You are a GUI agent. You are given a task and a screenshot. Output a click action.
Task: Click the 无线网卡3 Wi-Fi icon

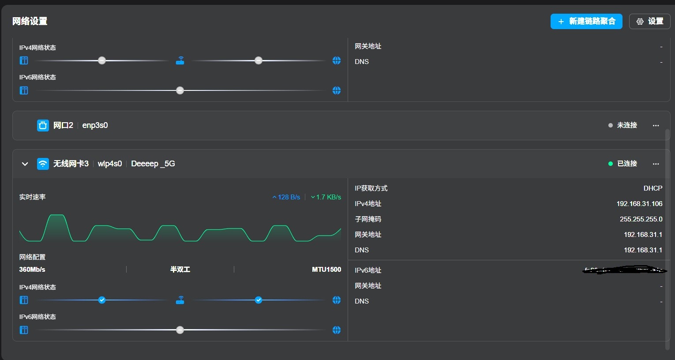point(43,164)
